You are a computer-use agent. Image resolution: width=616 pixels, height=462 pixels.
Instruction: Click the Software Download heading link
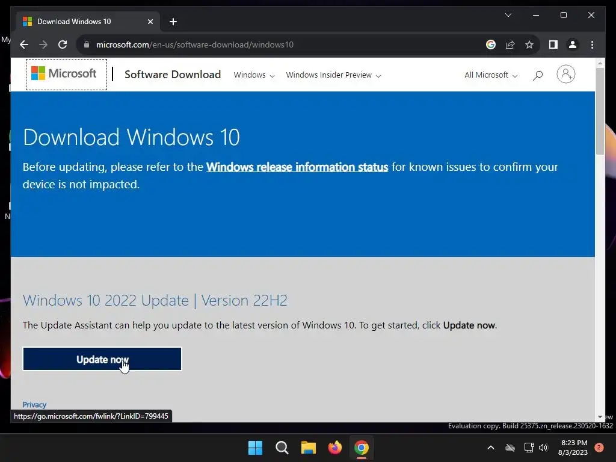[x=173, y=74]
